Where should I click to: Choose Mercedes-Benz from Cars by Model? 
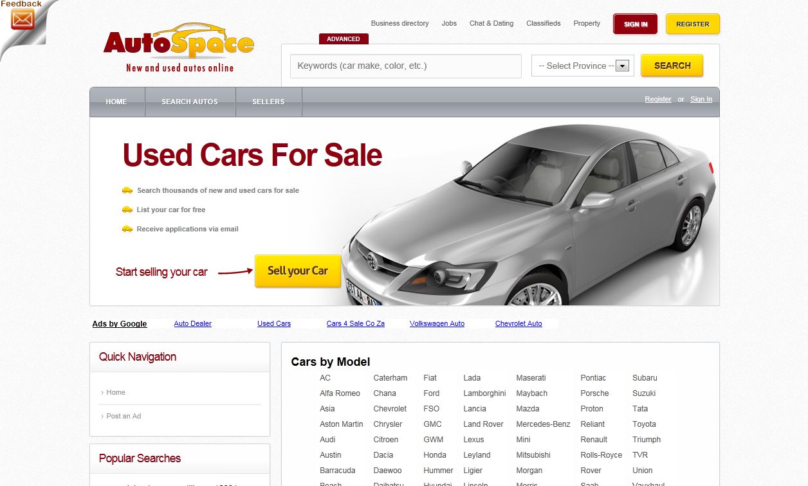[x=543, y=424]
